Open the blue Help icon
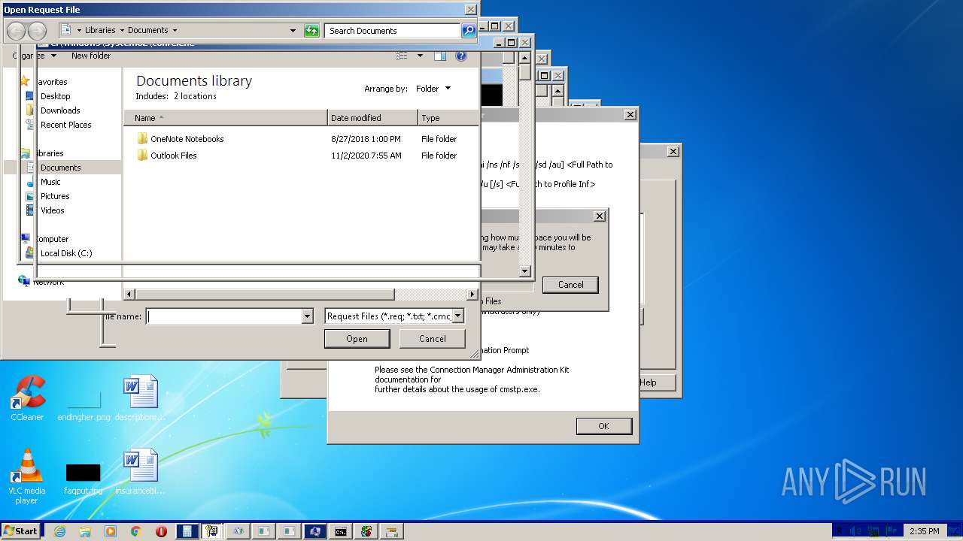The height and width of the screenshot is (541, 963). tap(461, 56)
